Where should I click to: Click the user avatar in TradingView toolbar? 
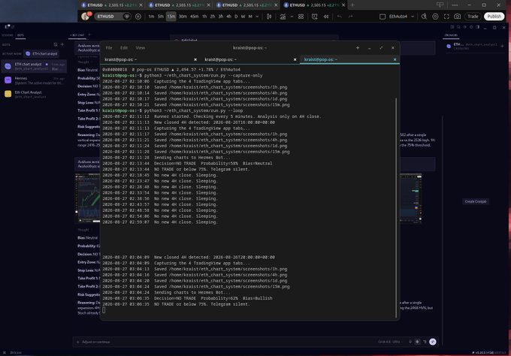pos(86,17)
